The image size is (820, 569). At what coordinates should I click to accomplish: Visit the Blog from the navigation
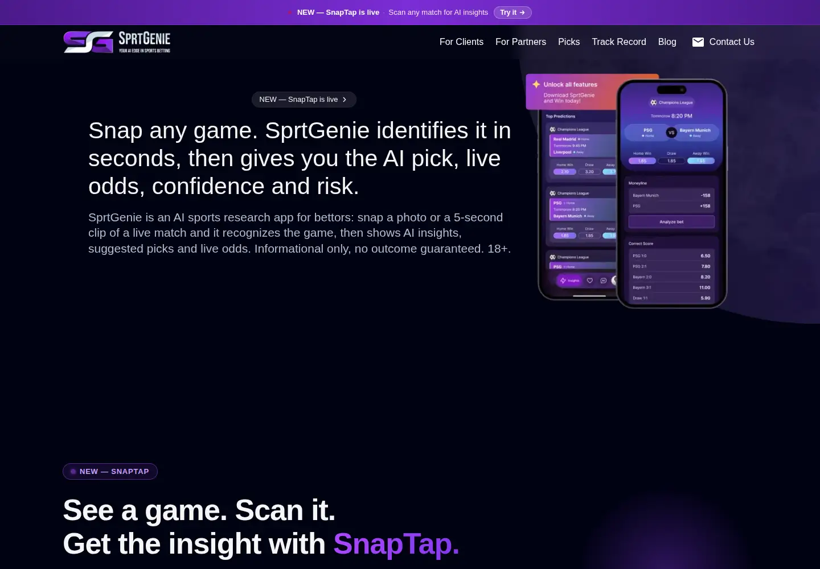(667, 42)
